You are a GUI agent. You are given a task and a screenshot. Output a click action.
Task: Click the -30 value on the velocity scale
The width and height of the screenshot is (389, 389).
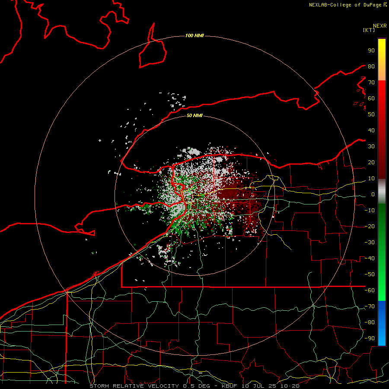pos(370,242)
